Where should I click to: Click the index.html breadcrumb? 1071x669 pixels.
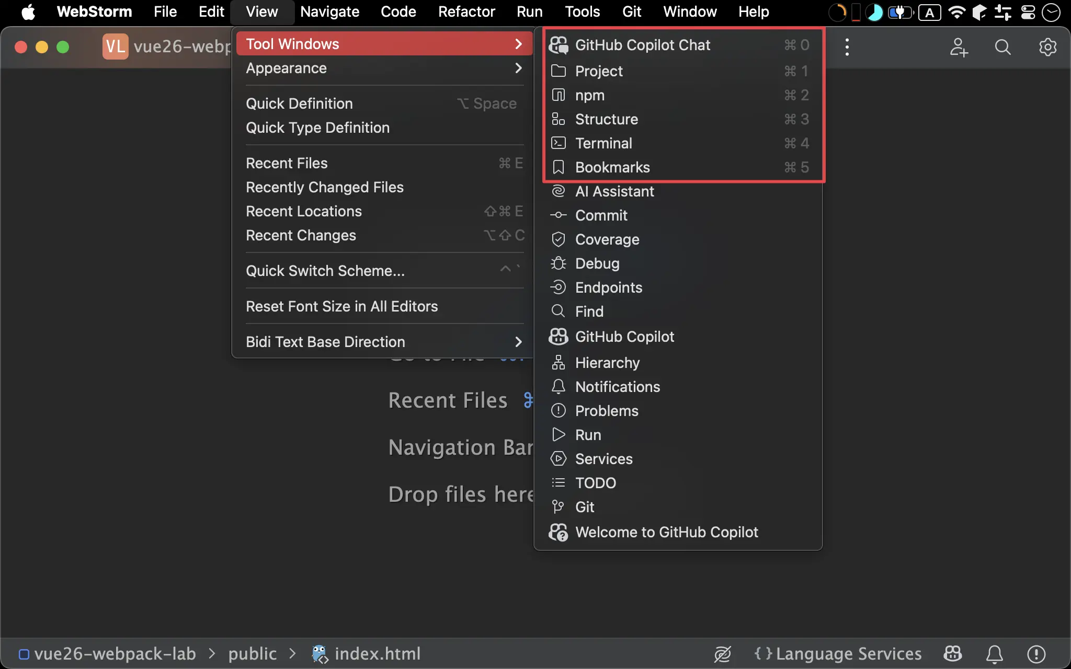(366, 654)
